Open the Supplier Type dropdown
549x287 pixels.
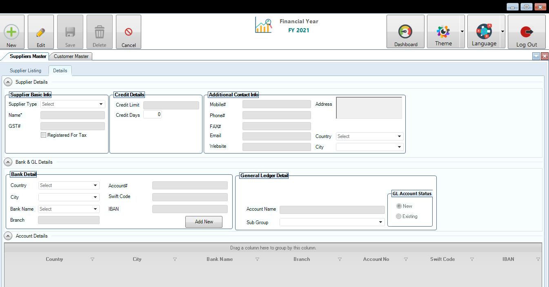72,104
